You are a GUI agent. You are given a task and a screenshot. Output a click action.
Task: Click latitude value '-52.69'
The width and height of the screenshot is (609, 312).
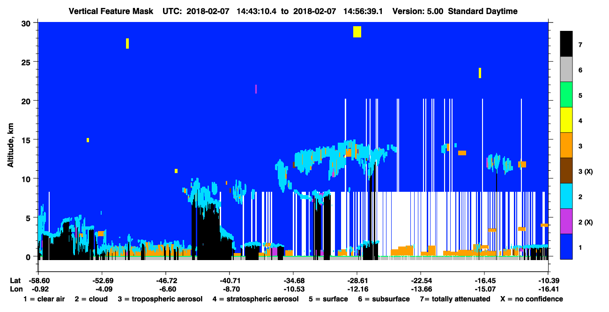(102, 281)
